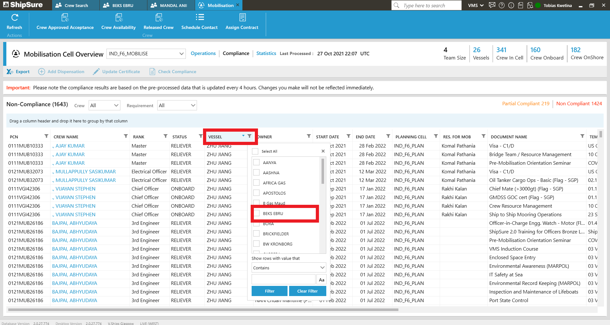Open the VMS dropdown in title bar
Image resolution: width=610 pixels, height=325 pixels.
click(x=476, y=5)
